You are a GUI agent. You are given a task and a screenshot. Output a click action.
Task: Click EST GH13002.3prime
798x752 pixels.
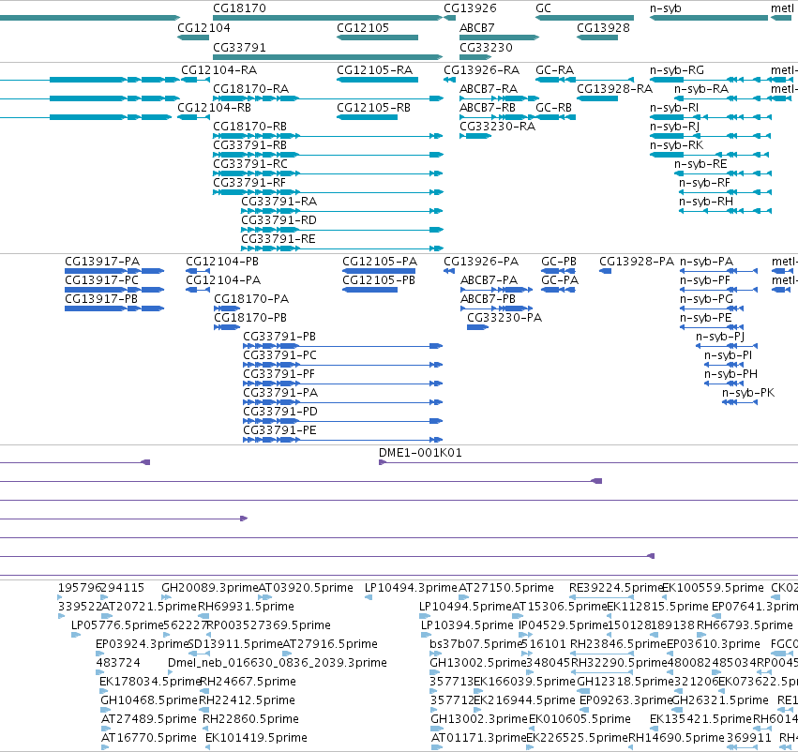436,729
